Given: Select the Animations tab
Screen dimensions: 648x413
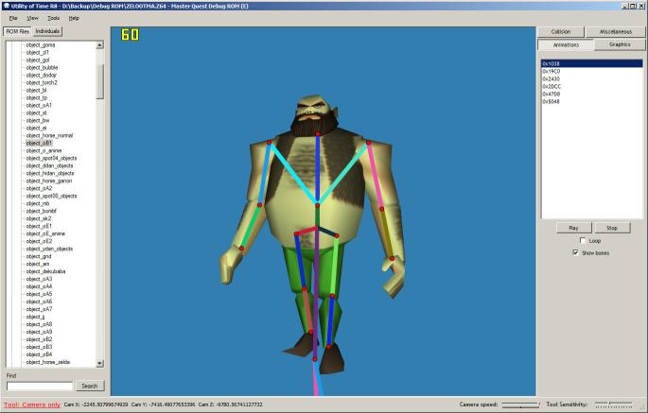Looking at the screenshot, I should tap(566, 44).
